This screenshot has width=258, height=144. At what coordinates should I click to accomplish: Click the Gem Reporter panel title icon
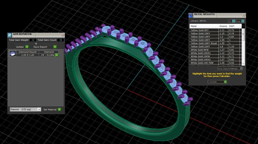[10, 35]
